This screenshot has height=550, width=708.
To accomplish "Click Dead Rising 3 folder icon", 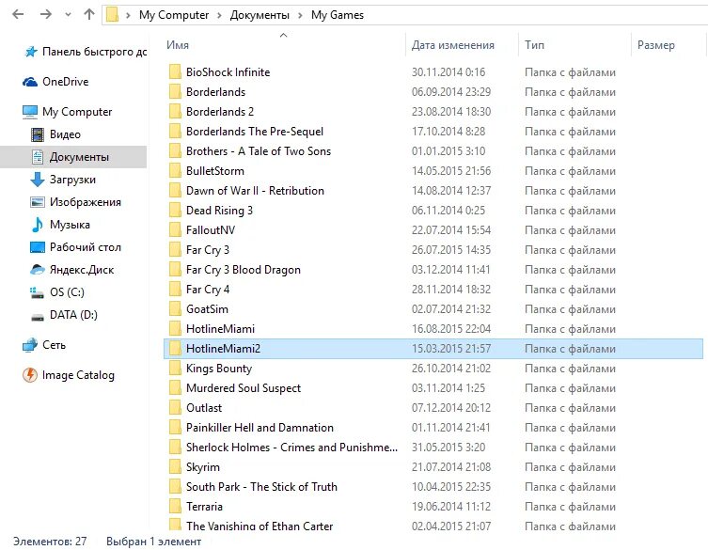I will tap(175, 211).
